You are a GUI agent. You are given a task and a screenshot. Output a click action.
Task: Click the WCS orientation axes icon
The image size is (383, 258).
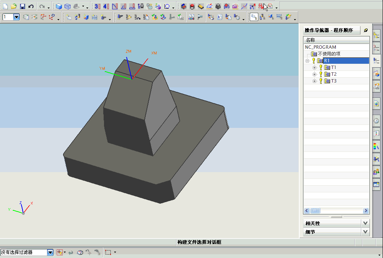point(43,17)
